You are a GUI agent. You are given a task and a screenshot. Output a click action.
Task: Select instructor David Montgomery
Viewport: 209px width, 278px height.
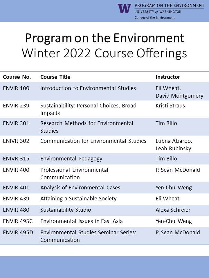[x=179, y=96]
